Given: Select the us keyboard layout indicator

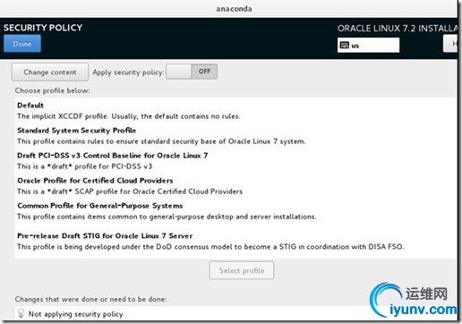Looking at the screenshot, I should (x=368, y=46).
